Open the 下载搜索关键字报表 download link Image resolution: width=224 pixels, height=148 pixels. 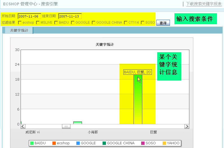pos(204,4)
